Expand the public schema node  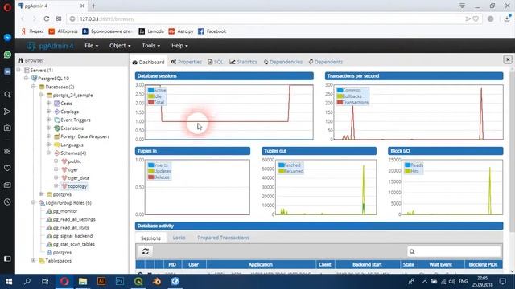[56, 161]
